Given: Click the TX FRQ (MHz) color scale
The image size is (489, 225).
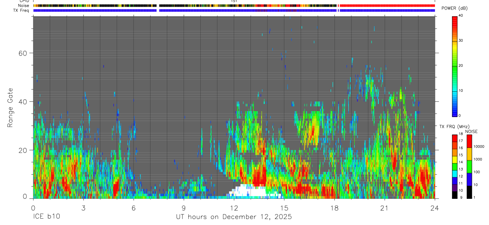Looking at the screenshot, I should coord(454,167).
